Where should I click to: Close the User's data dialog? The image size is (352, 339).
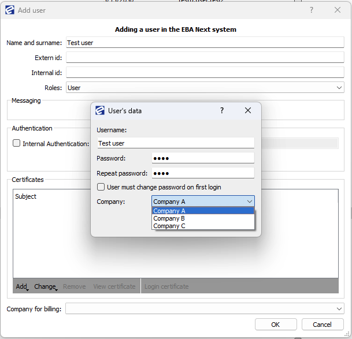tap(248, 111)
